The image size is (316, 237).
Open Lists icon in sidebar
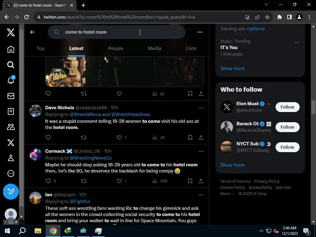(x=11, y=111)
